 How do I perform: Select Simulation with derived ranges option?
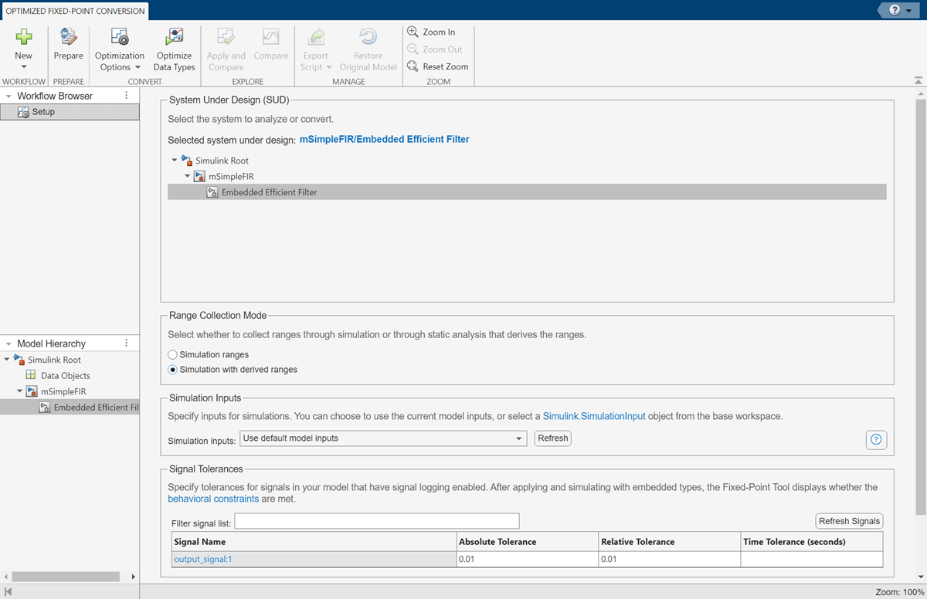click(173, 370)
